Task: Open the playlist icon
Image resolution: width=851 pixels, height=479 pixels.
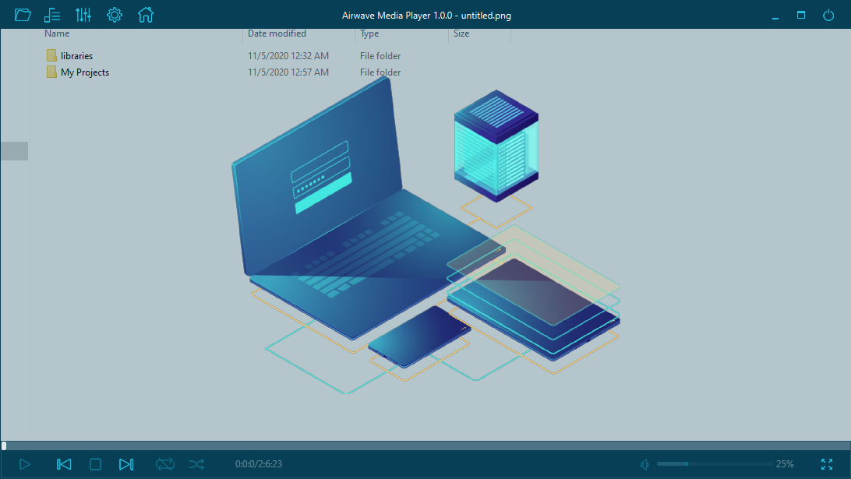Action: 52,15
